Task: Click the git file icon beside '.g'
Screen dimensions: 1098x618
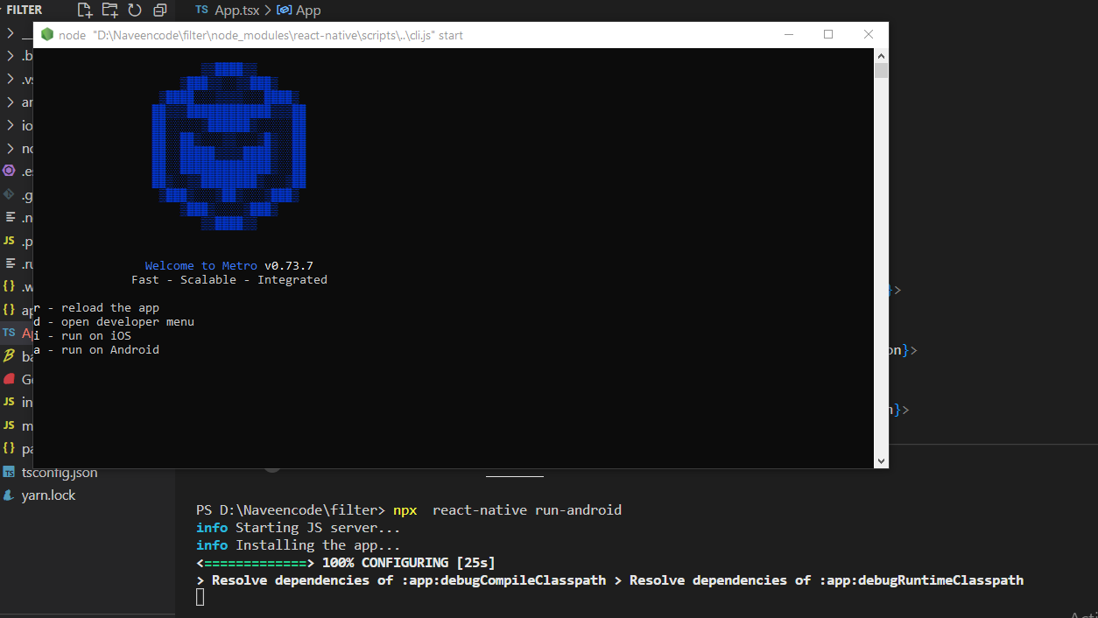Action: pos(10,194)
